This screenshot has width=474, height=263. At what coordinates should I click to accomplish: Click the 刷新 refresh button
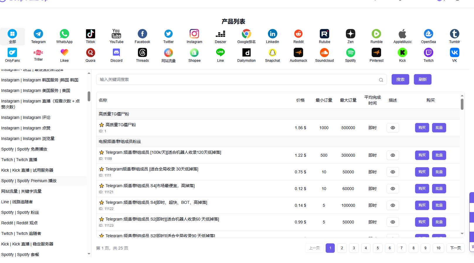pyautogui.click(x=422, y=79)
